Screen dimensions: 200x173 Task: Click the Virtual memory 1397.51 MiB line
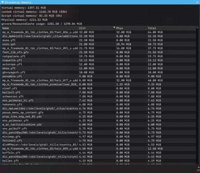point(24,8)
